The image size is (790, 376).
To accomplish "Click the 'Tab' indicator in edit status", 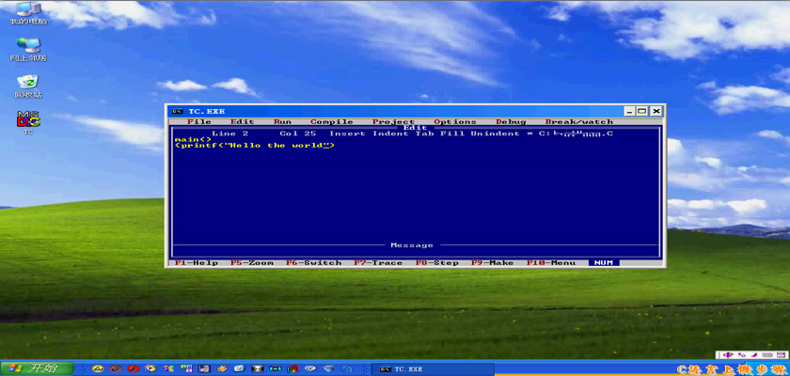I will [x=424, y=133].
